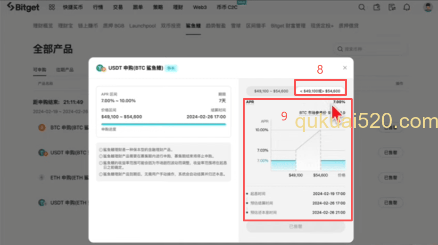
Task: Go to 双币投资 sub-tab
Action: click(x=171, y=26)
